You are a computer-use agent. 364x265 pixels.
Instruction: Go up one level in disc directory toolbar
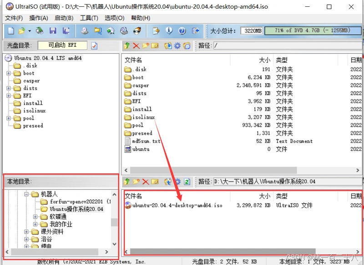click(x=127, y=46)
